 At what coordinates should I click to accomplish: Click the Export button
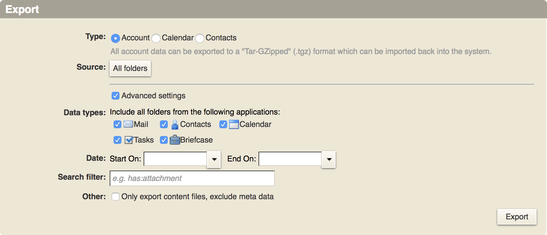517,217
